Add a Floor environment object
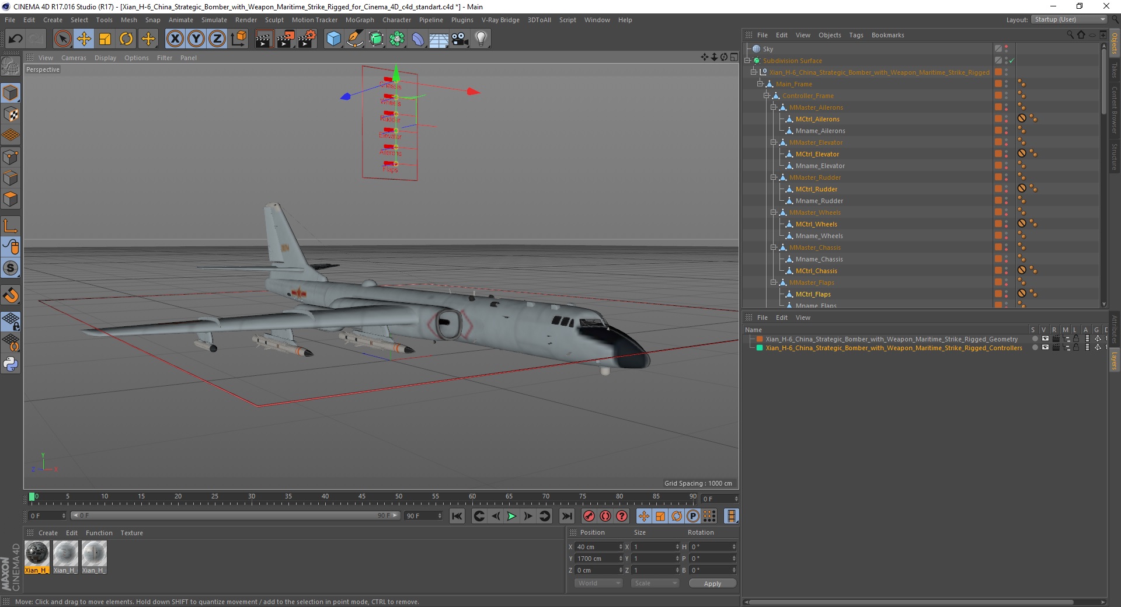This screenshot has height=607, width=1121. click(x=438, y=39)
